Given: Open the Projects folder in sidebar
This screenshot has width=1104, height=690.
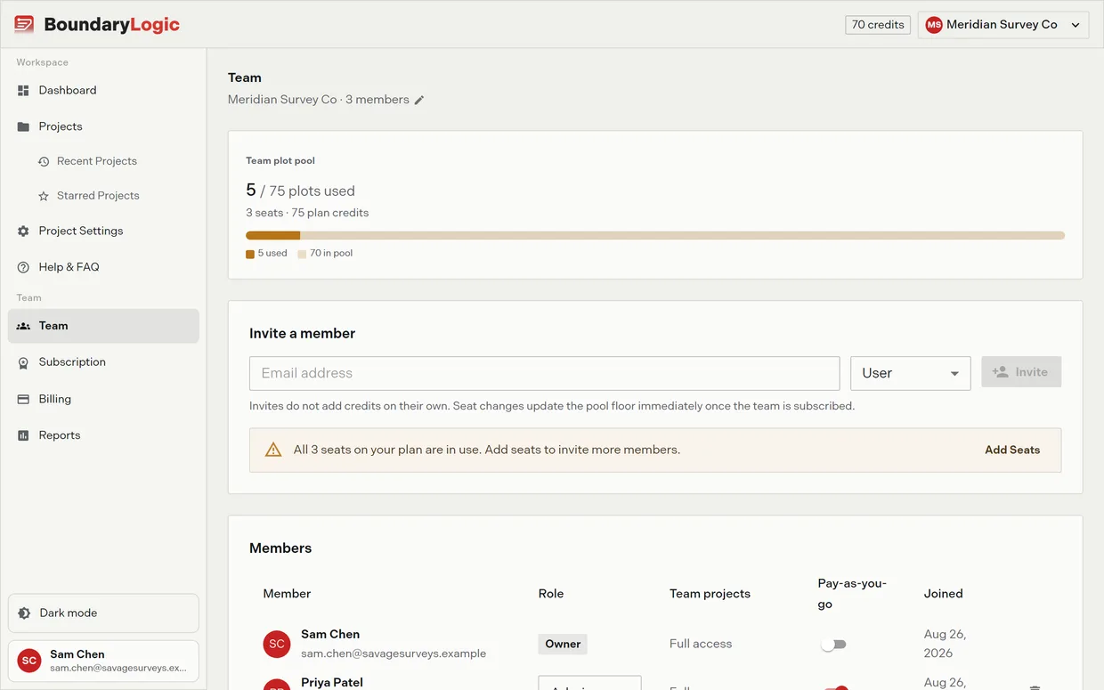Looking at the screenshot, I should [23, 126].
